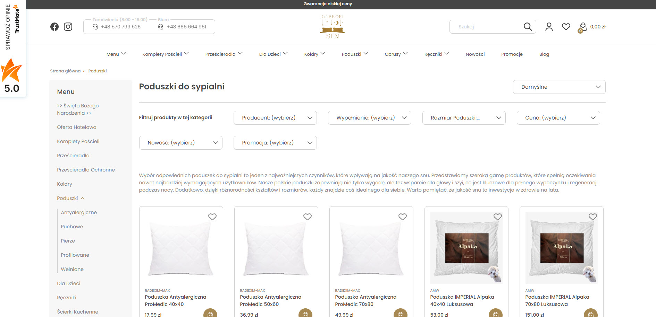
Task: Favorite the IMPERIAL Alpaka 70x80 pillow
Action: 592,217
